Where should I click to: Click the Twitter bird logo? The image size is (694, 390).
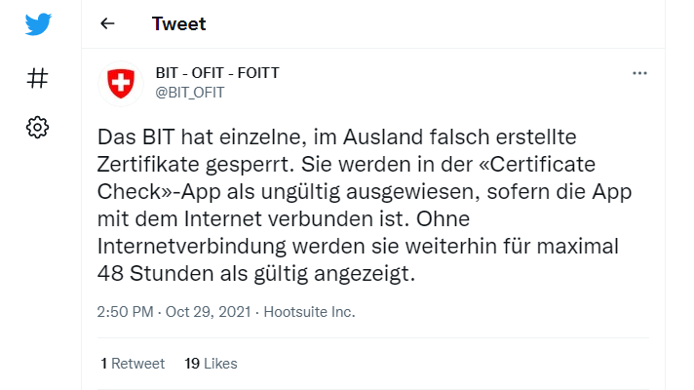tap(38, 25)
